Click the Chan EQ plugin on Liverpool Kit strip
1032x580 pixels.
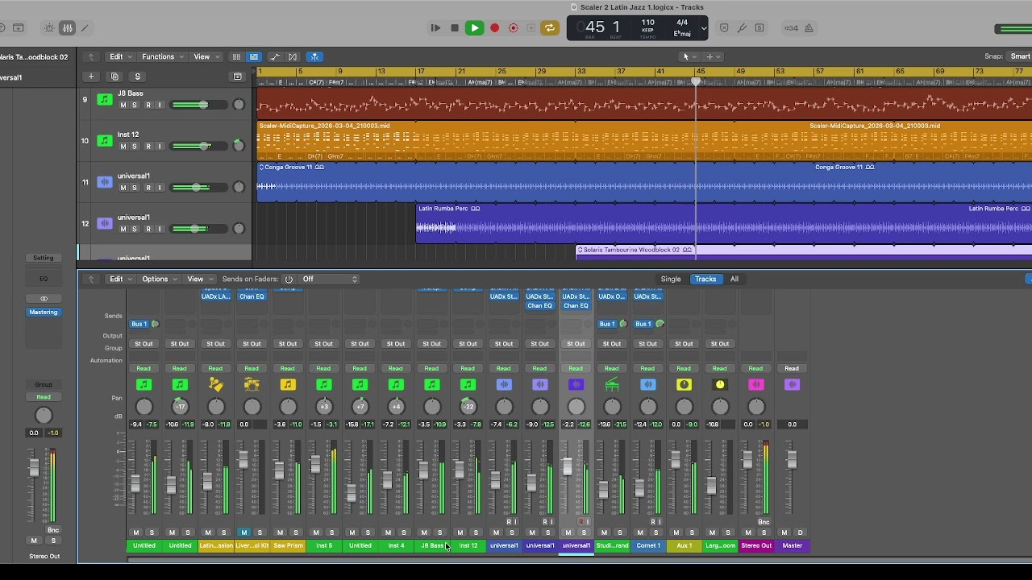[x=252, y=296]
